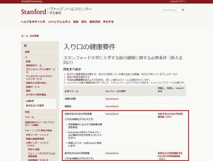Select 管理 in the sidebar
The width and height of the screenshot is (213, 161).
tap(28, 61)
